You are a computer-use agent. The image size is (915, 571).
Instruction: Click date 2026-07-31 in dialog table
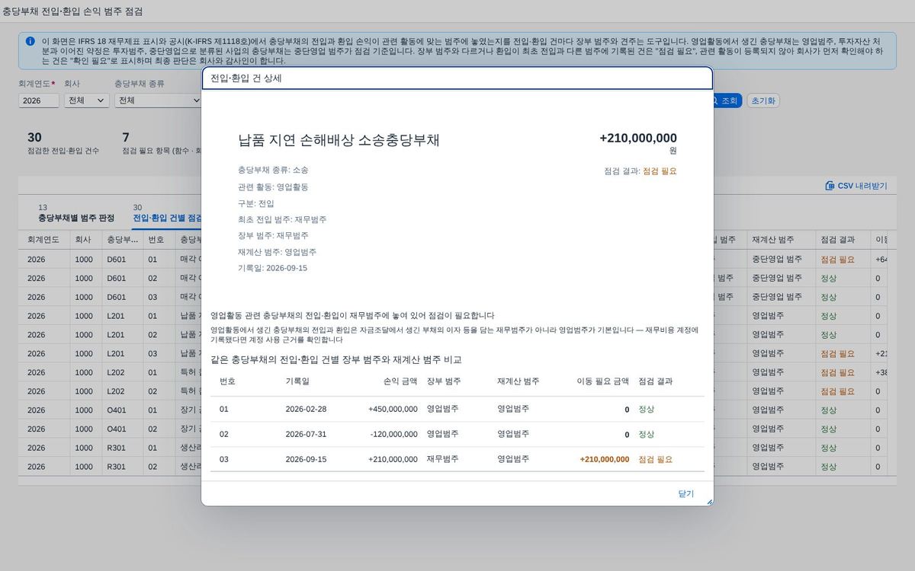tap(306, 434)
